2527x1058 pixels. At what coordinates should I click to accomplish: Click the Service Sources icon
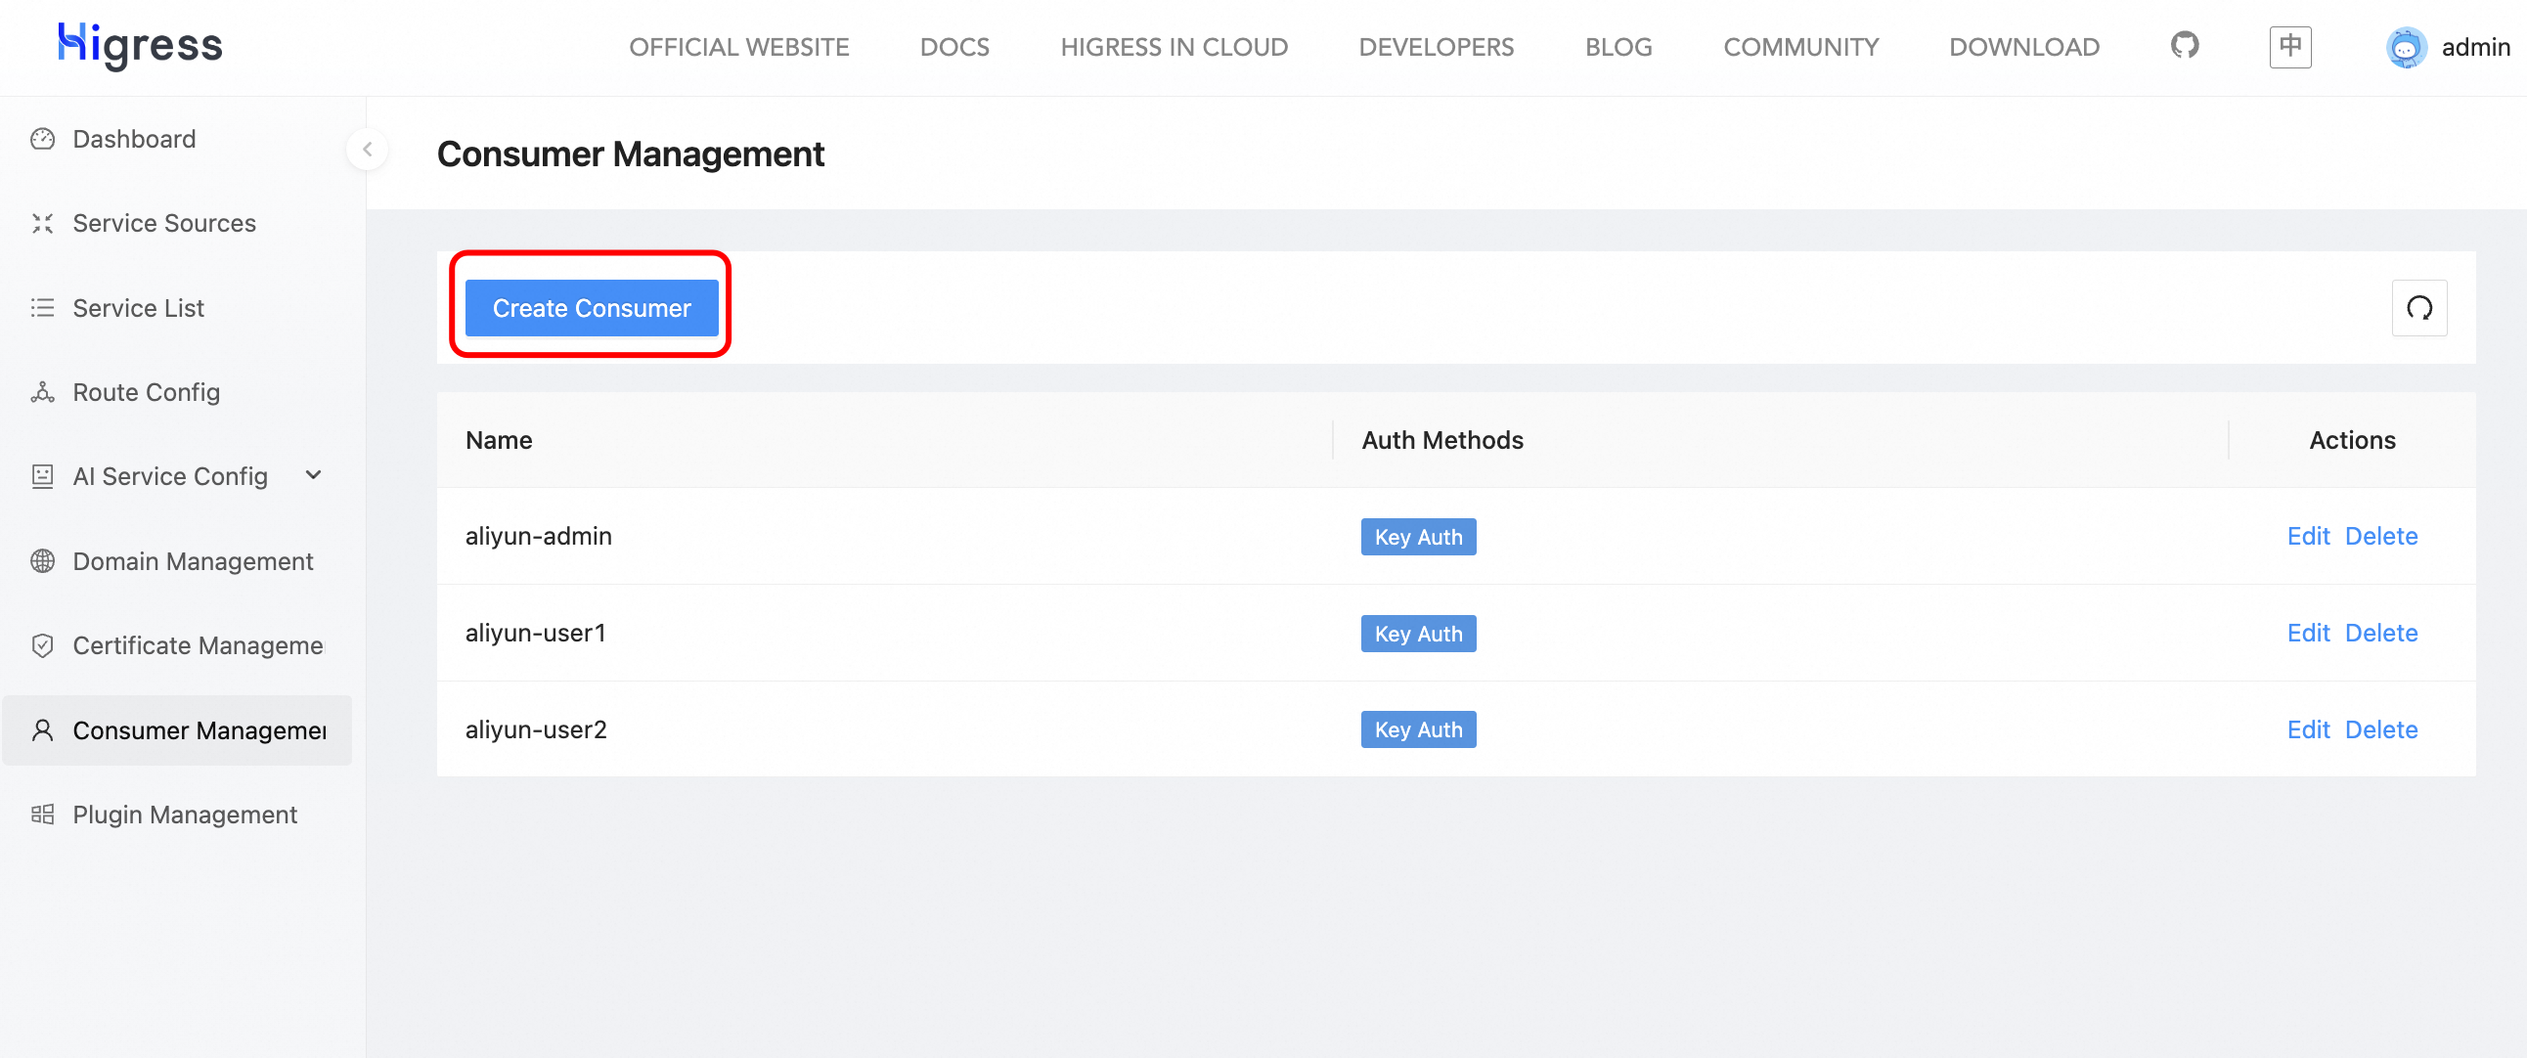[42, 224]
